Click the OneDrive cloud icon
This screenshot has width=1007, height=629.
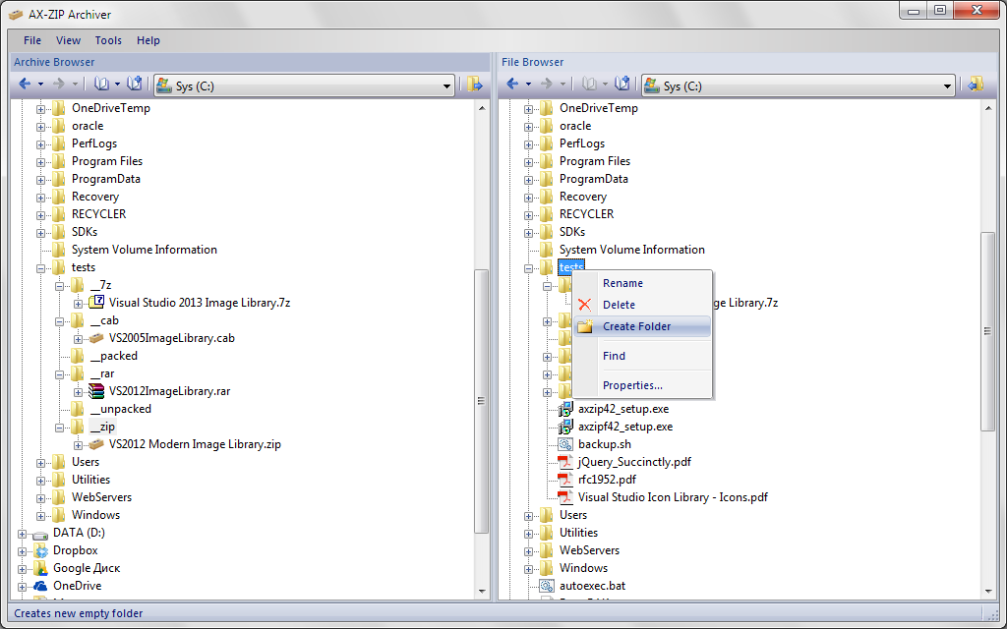click(x=40, y=586)
